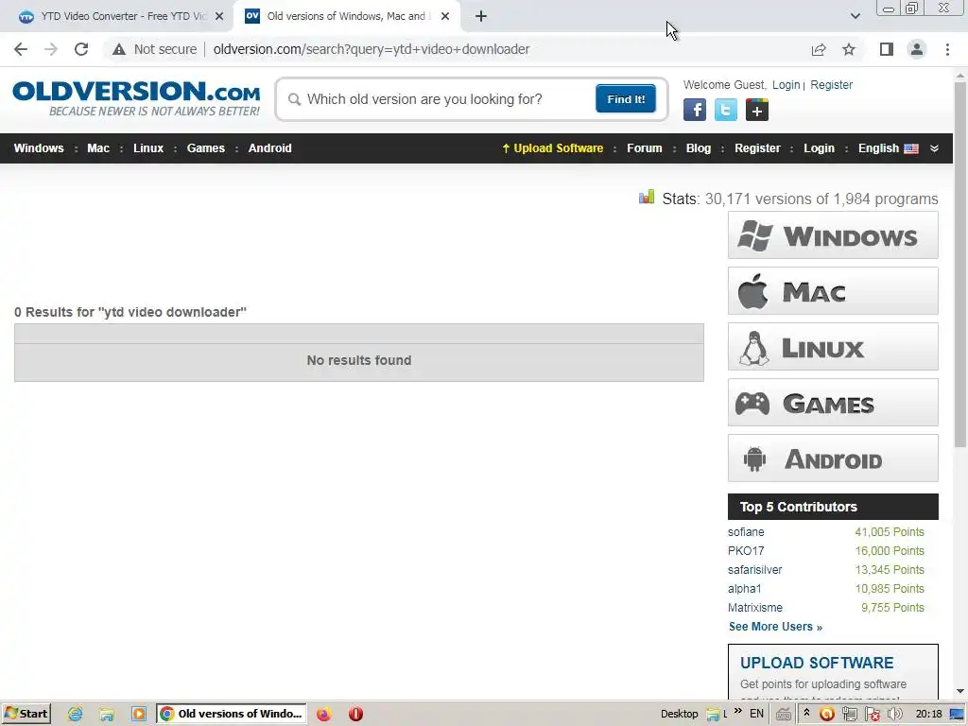
Task: Click the EN language indicator
Action: coord(756,714)
